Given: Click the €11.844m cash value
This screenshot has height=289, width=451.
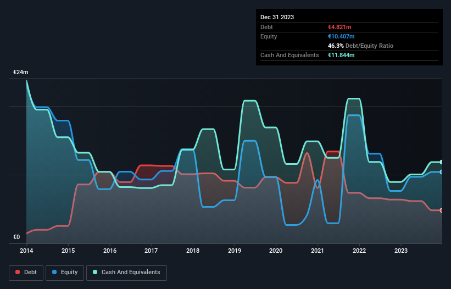Looking at the screenshot, I should [341, 55].
